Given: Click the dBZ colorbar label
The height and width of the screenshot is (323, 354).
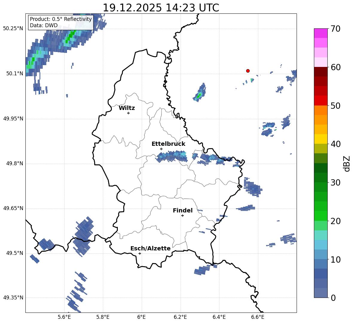Looking at the screenshot, I should 347,163.
